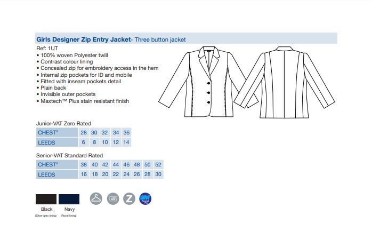Click the back view jacket illustration
372x239 pixels.
(284, 83)
